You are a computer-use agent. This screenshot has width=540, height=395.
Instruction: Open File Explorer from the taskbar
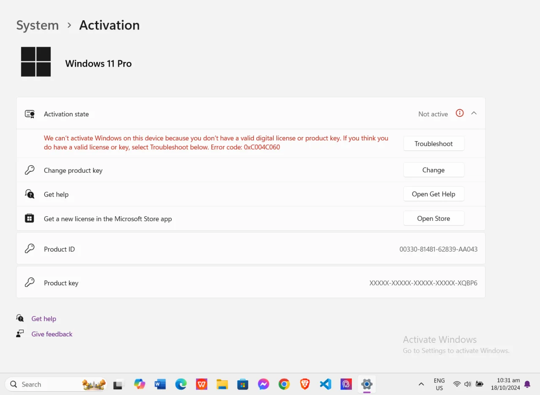click(x=222, y=384)
